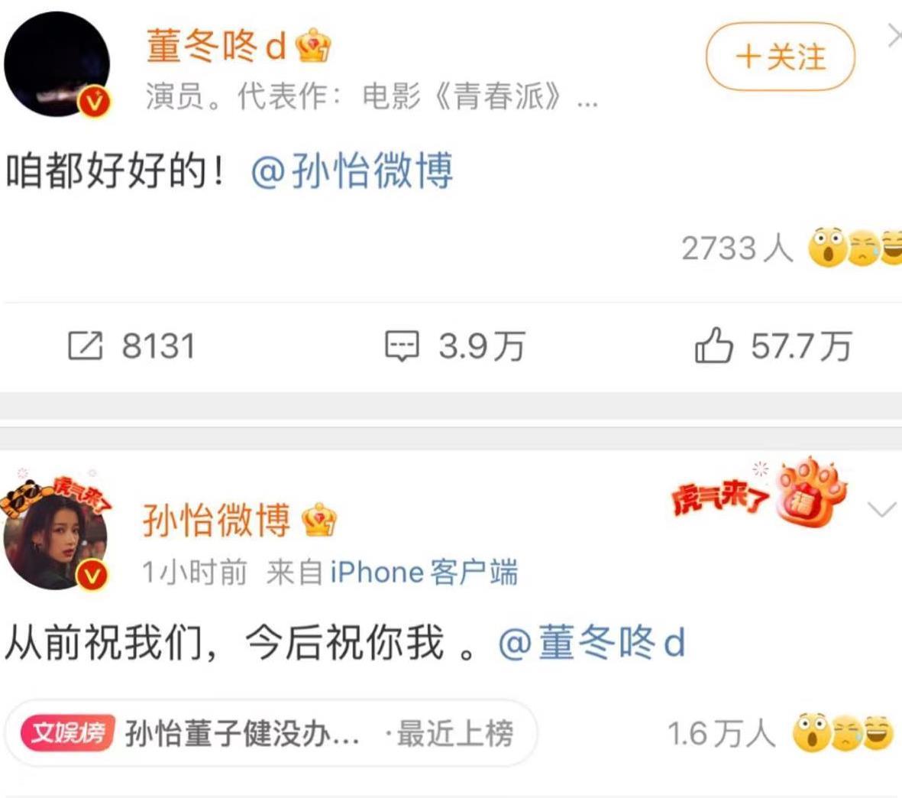
Task: Open the @董冬咚d mention link
Action: (591, 643)
